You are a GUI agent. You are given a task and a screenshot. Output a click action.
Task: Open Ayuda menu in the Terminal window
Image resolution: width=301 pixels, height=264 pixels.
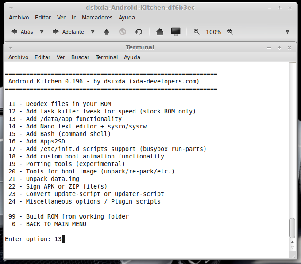[132, 57]
